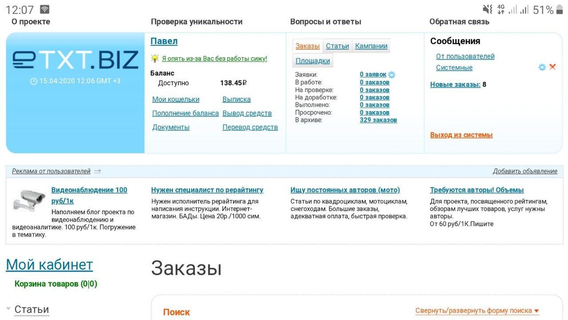
Task: Open Требуются авторы! Объемы ad
Action: (x=477, y=190)
